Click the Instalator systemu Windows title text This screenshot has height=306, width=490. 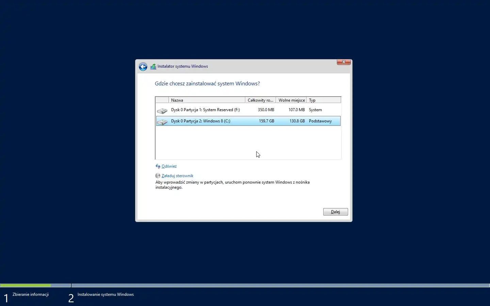pos(183,66)
